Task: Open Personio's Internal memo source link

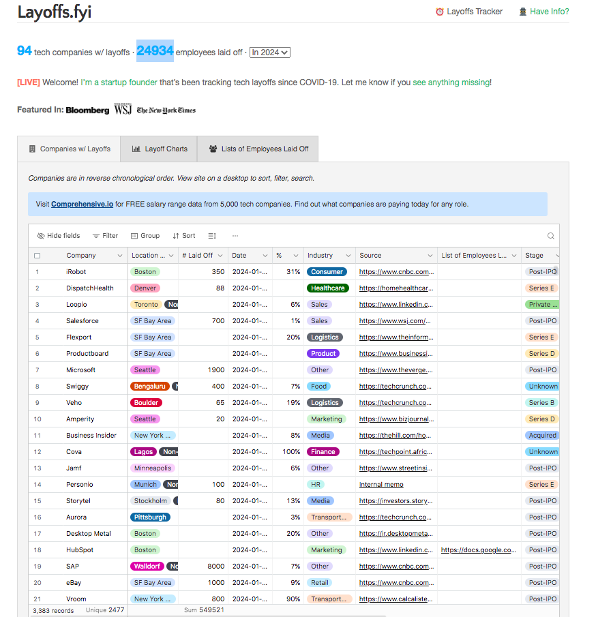Action: 381,485
